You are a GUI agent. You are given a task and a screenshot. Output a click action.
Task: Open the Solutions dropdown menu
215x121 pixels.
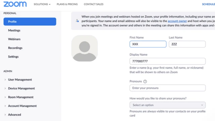point(42,4)
